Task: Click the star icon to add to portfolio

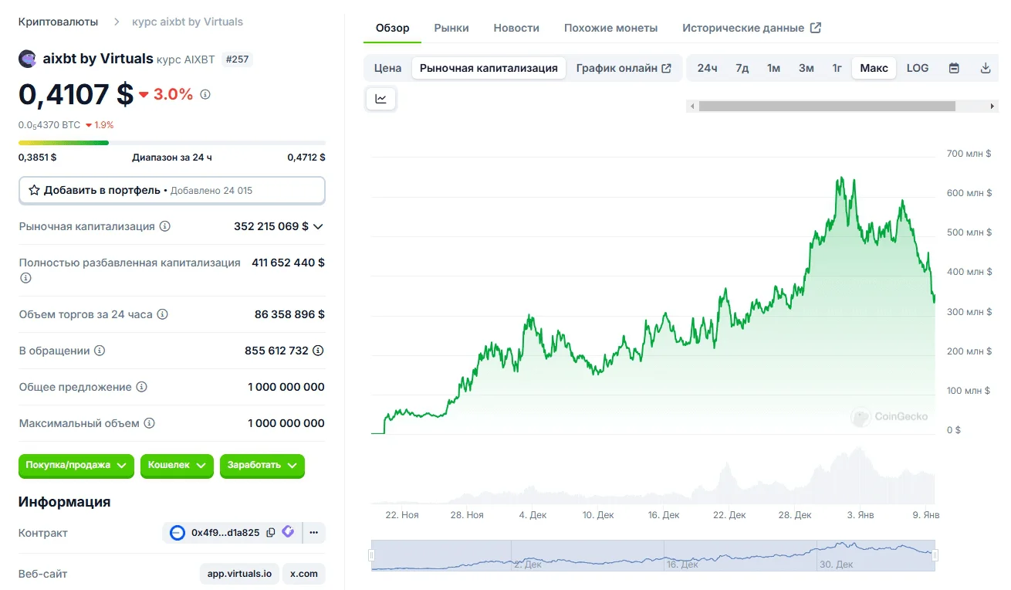Action: point(34,190)
